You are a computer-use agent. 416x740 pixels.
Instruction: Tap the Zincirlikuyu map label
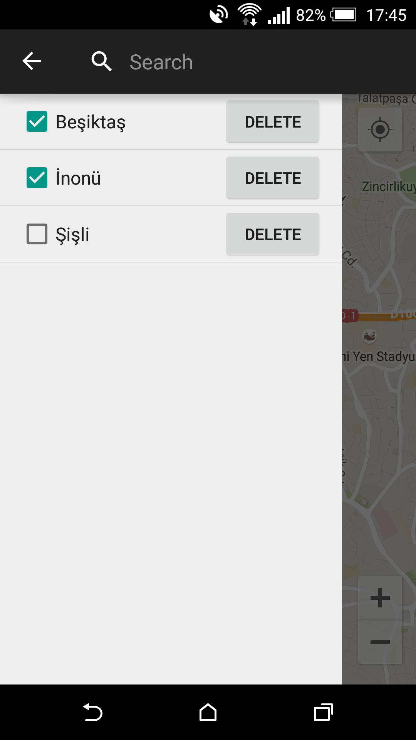coord(389,187)
